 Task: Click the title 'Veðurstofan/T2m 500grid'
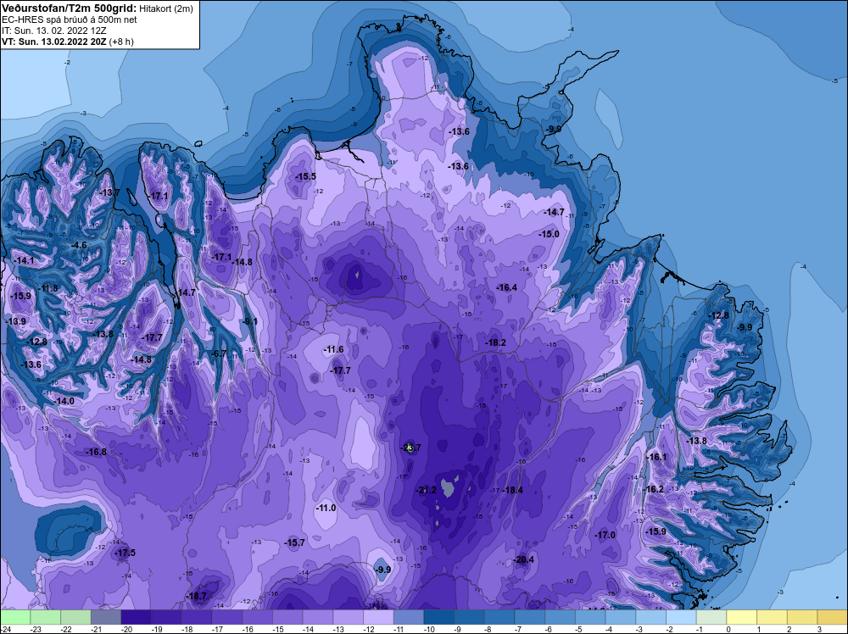[x=68, y=8]
